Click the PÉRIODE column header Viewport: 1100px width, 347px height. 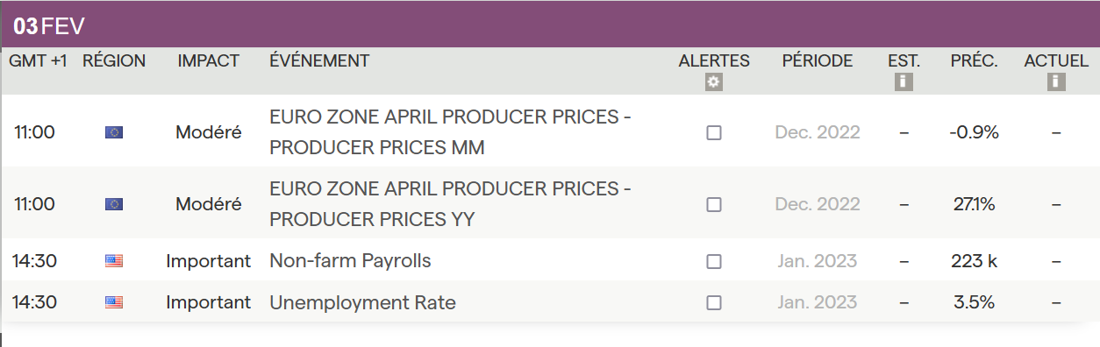[x=818, y=60]
